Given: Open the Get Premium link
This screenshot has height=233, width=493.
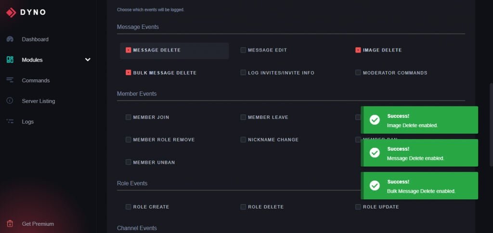Looking at the screenshot, I should tap(38, 224).
